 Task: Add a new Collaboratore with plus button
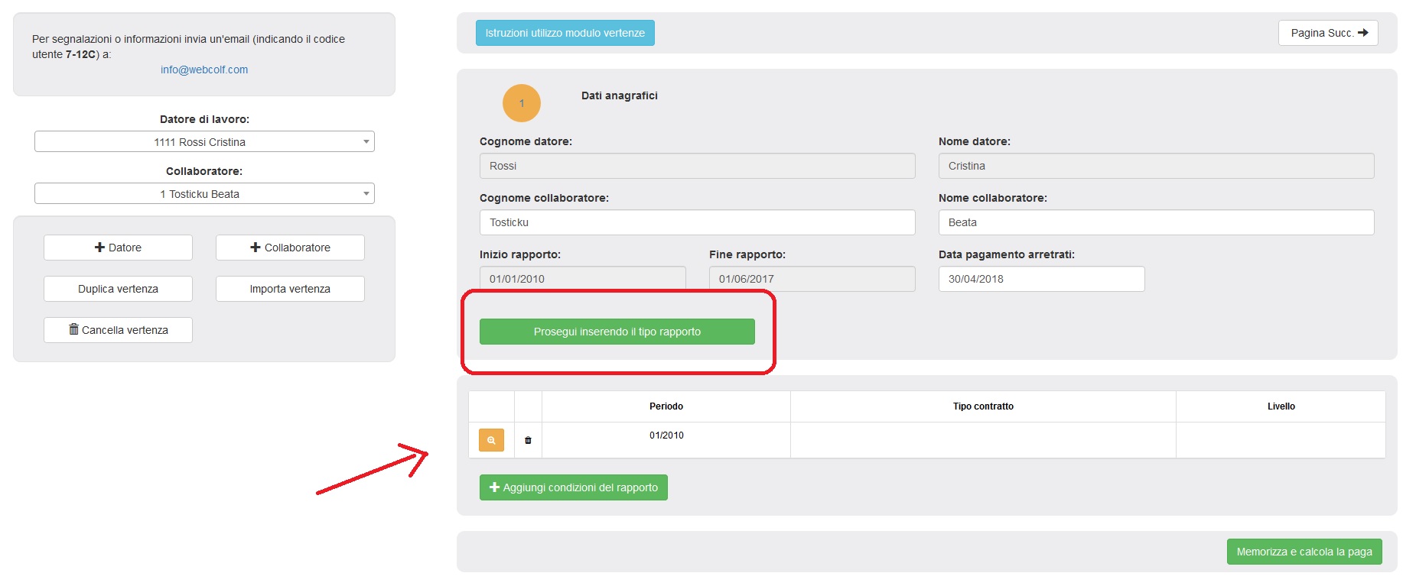(x=290, y=248)
